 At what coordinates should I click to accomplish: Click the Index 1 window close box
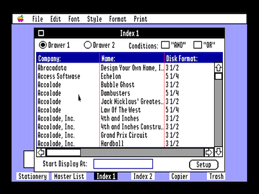click(x=41, y=33)
